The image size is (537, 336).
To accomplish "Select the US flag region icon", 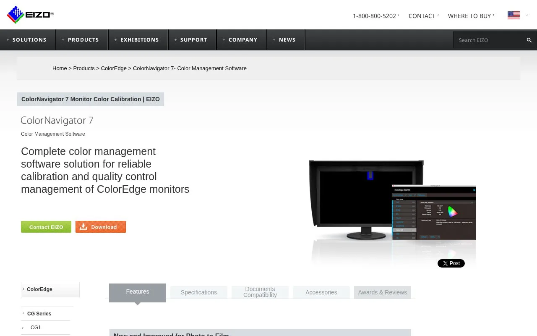I will point(514,16).
